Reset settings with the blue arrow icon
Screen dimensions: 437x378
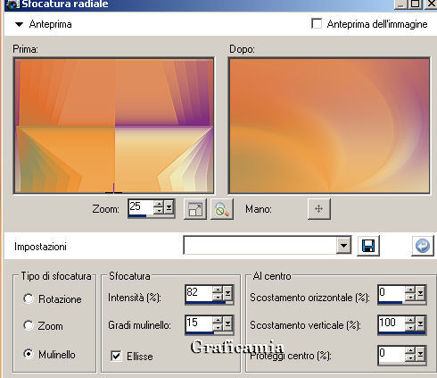(423, 246)
